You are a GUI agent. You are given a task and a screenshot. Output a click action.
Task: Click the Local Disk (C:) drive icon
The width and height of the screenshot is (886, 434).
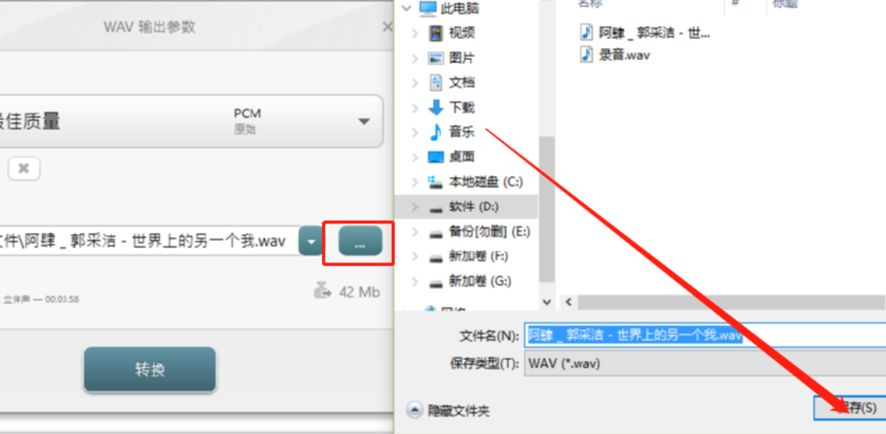(x=436, y=181)
